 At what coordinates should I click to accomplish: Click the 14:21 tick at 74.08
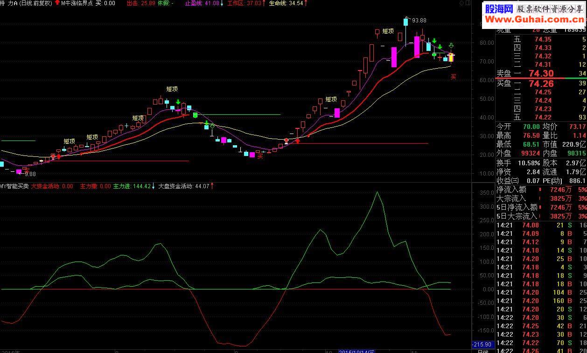pyautogui.click(x=541, y=225)
